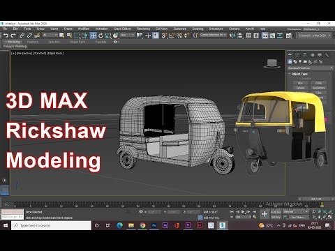Open the Curve Editor icon
The height and width of the screenshot is (251, 335).
pyautogui.click(x=272, y=36)
